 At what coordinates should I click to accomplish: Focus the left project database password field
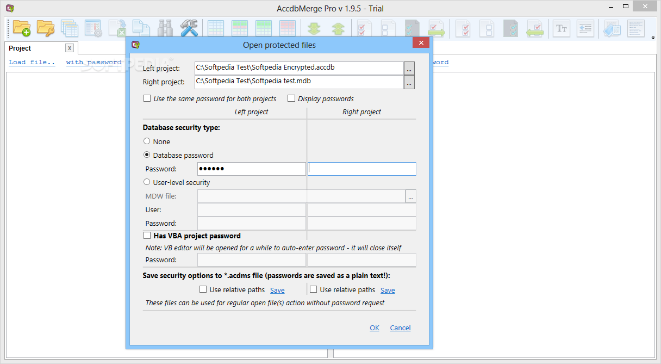[x=252, y=169]
